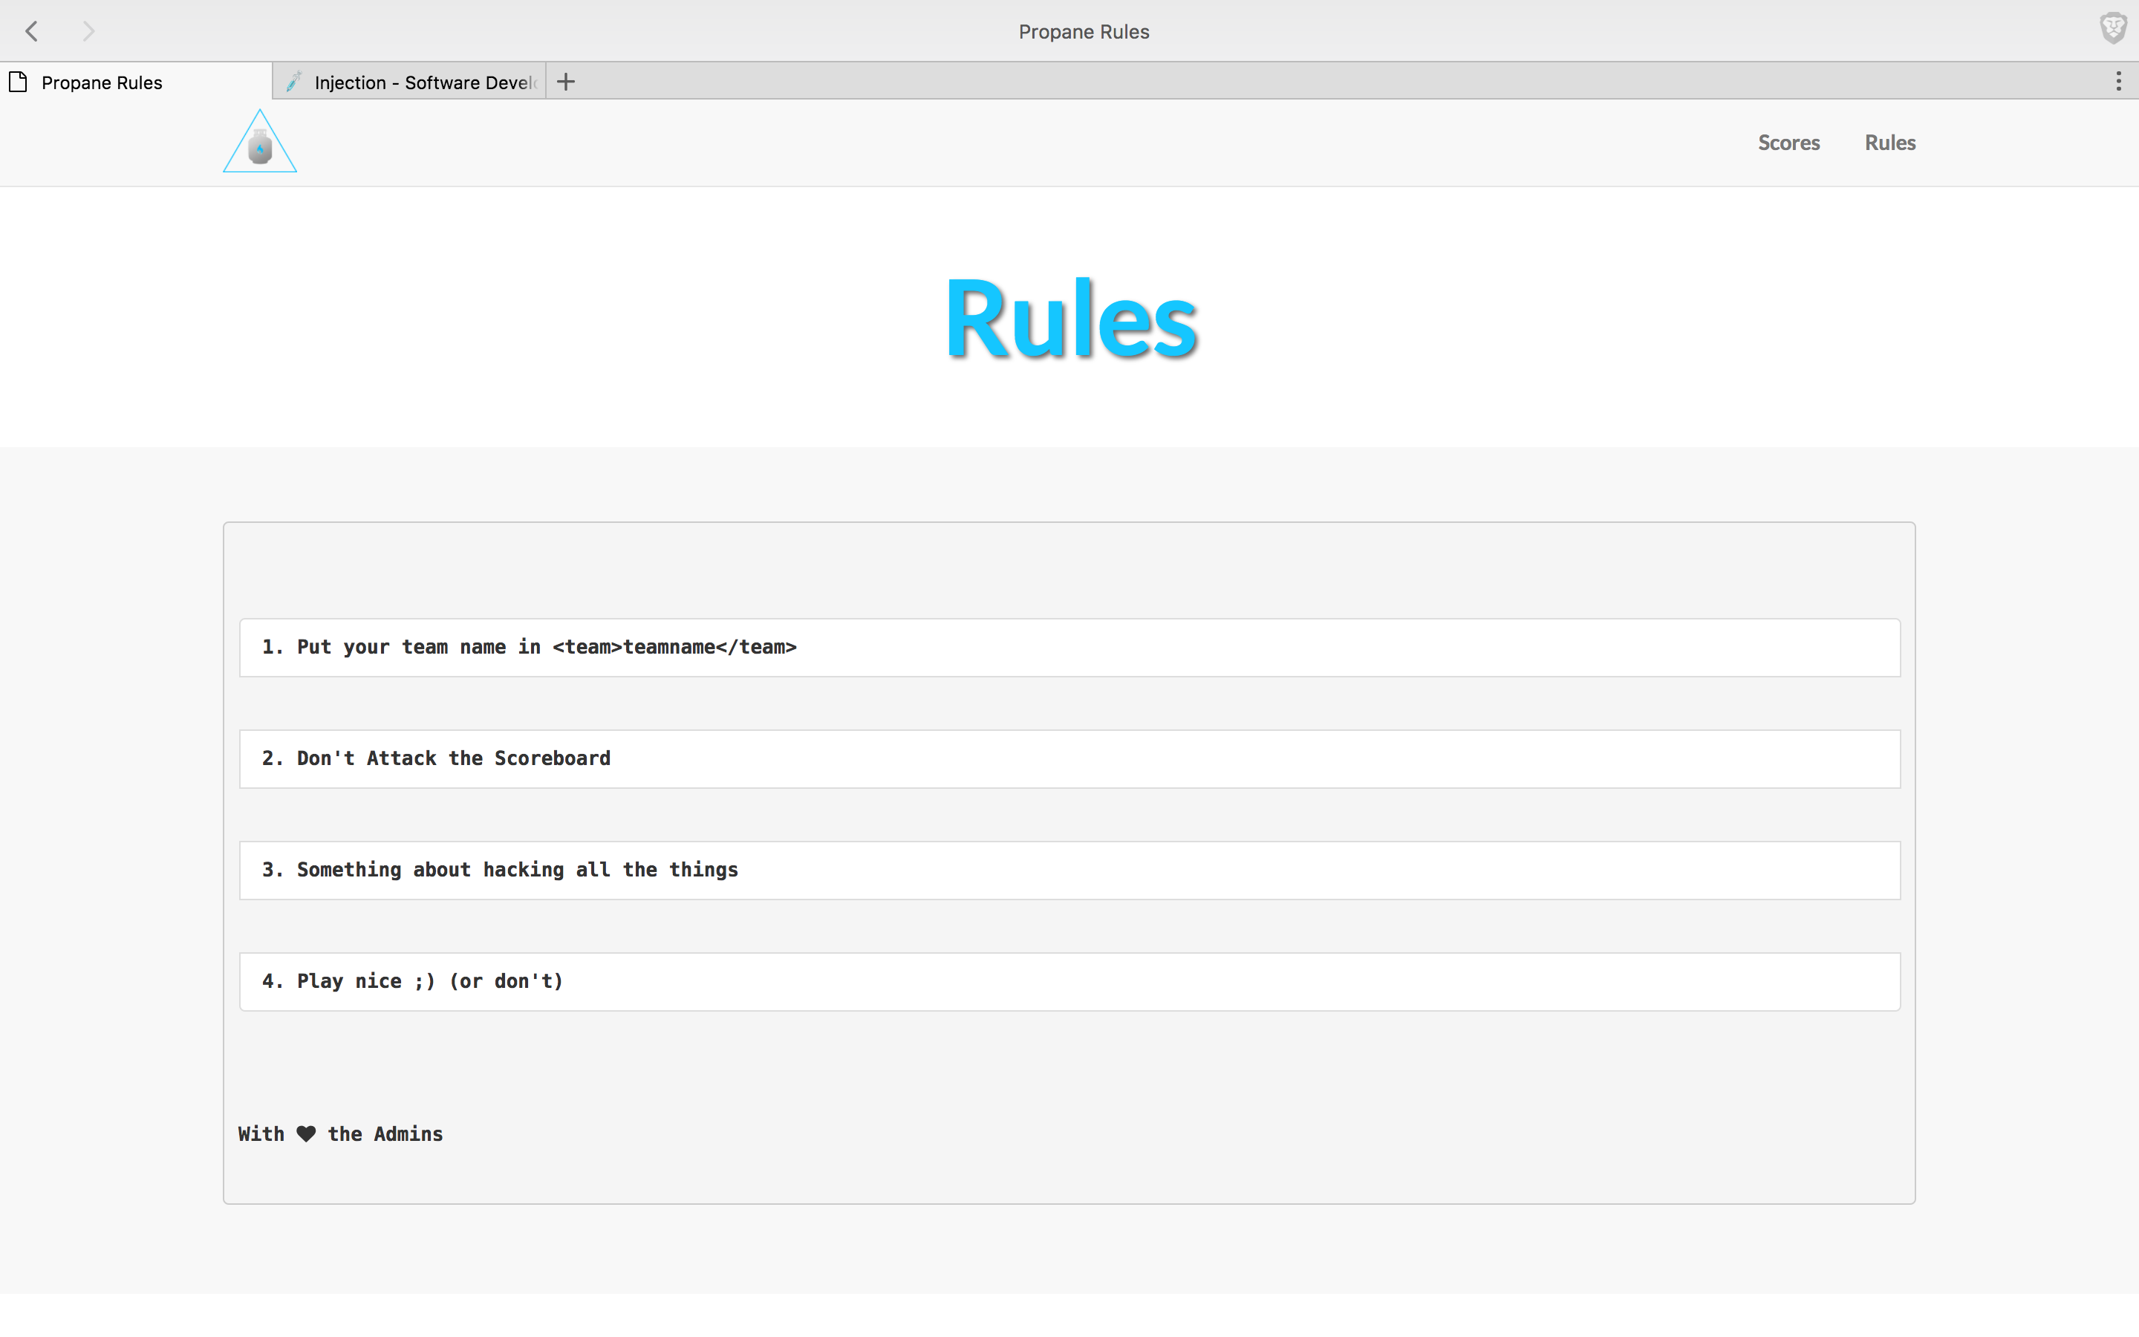Click the syringe favicon on the Injection tab

click(294, 82)
